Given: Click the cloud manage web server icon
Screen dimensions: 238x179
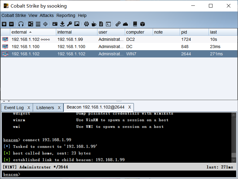Looking at the screenshot, I should pos(125,24).
